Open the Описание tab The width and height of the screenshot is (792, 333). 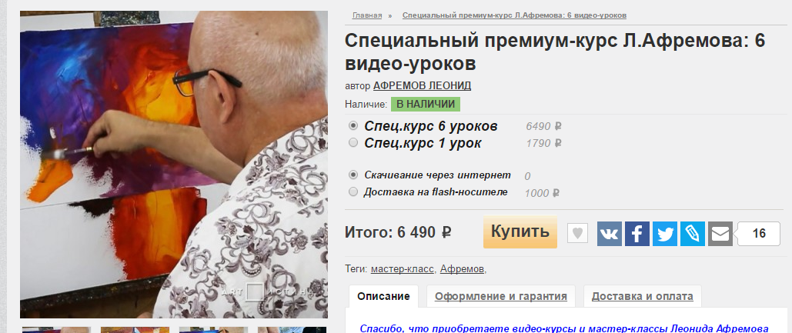[383, 296]
